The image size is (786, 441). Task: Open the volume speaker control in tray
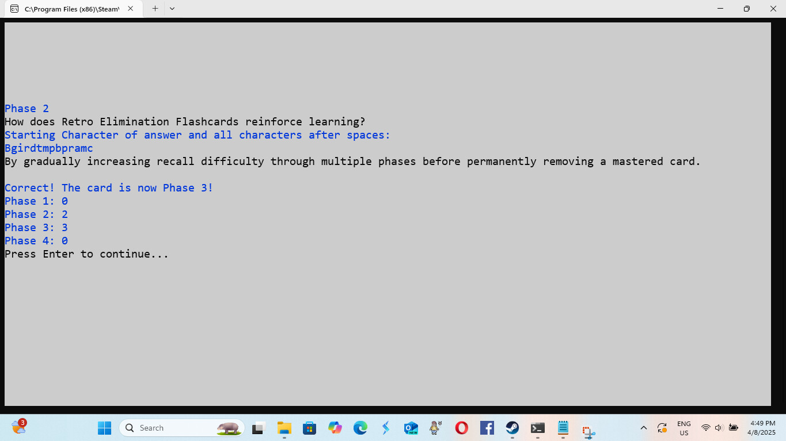point(719,428)
